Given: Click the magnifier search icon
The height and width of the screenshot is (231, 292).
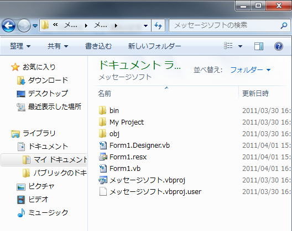Looking at the screenshot, I should [x=284, y=25].
